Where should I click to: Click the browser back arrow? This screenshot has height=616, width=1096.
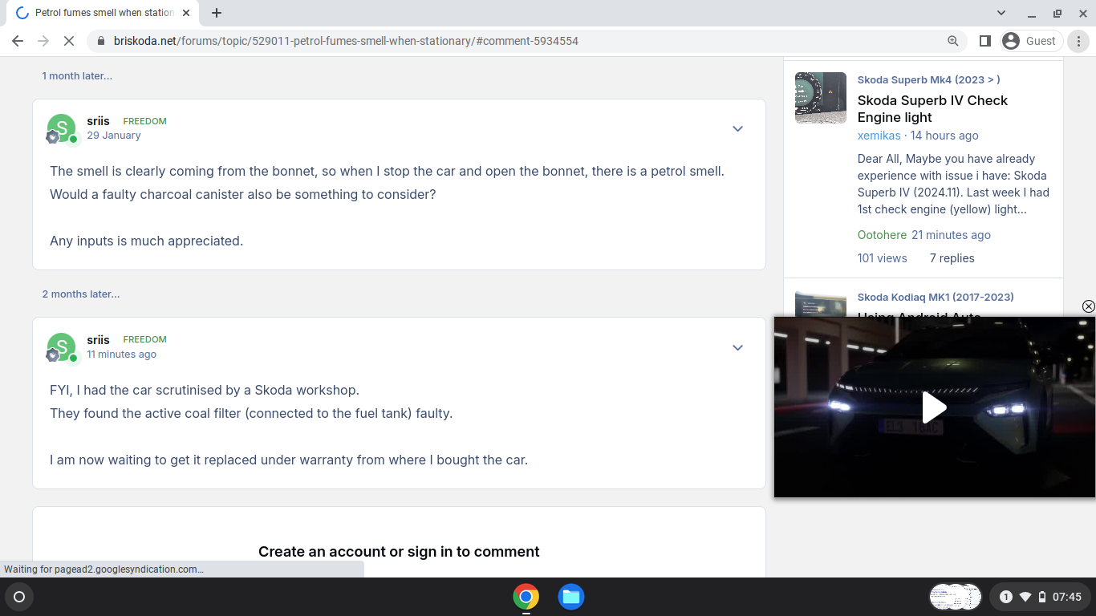pos(18,41)
